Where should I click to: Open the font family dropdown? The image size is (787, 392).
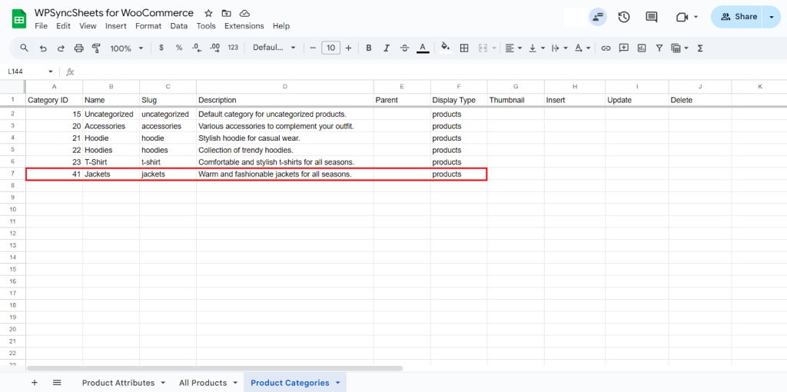[x=274, y=48]
